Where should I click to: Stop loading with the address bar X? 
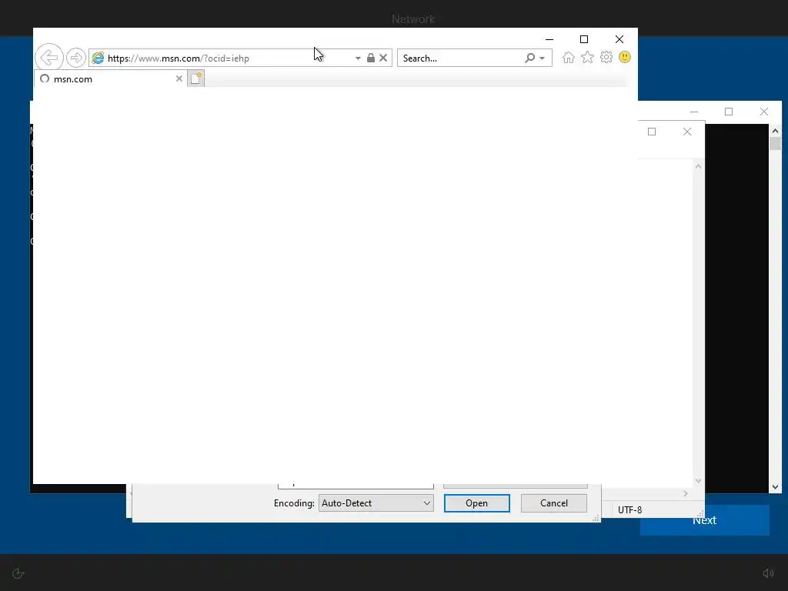pyautogui.click(x=383, y=58)
